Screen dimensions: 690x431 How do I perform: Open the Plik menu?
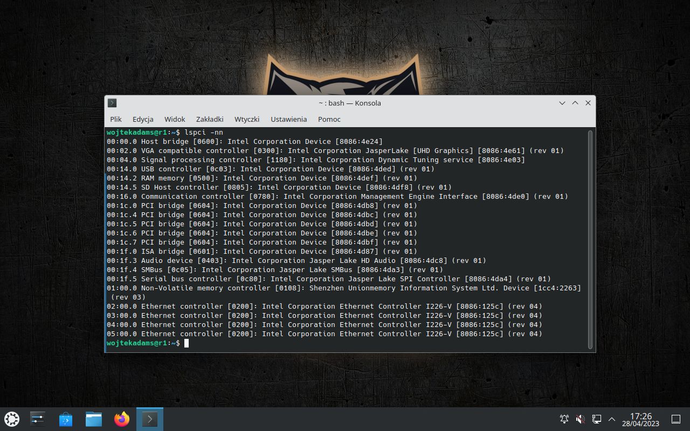[x=116, y=119]
